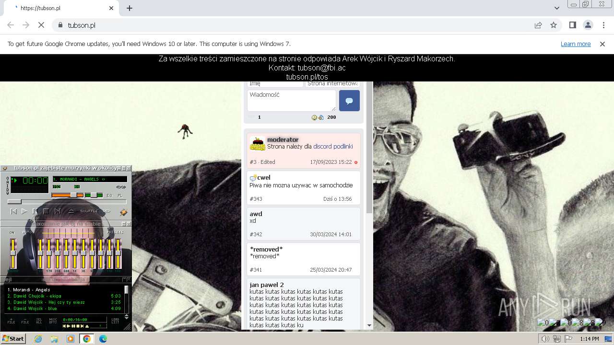
Task: Click the red dot on moderator post
Action: point(356,162)
